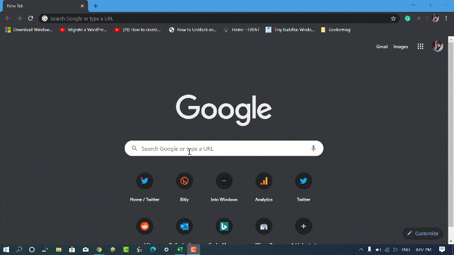Open the orange recorder taskbar icon
Viewport: 454px width, 255px height.
[194, 249]
